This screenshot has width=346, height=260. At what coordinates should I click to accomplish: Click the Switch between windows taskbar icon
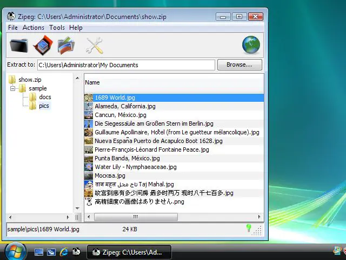(x=51, y=252)
